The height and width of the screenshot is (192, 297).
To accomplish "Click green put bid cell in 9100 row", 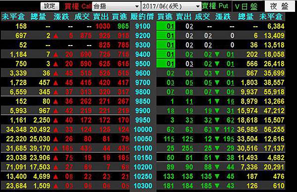I will pos(166,26).
